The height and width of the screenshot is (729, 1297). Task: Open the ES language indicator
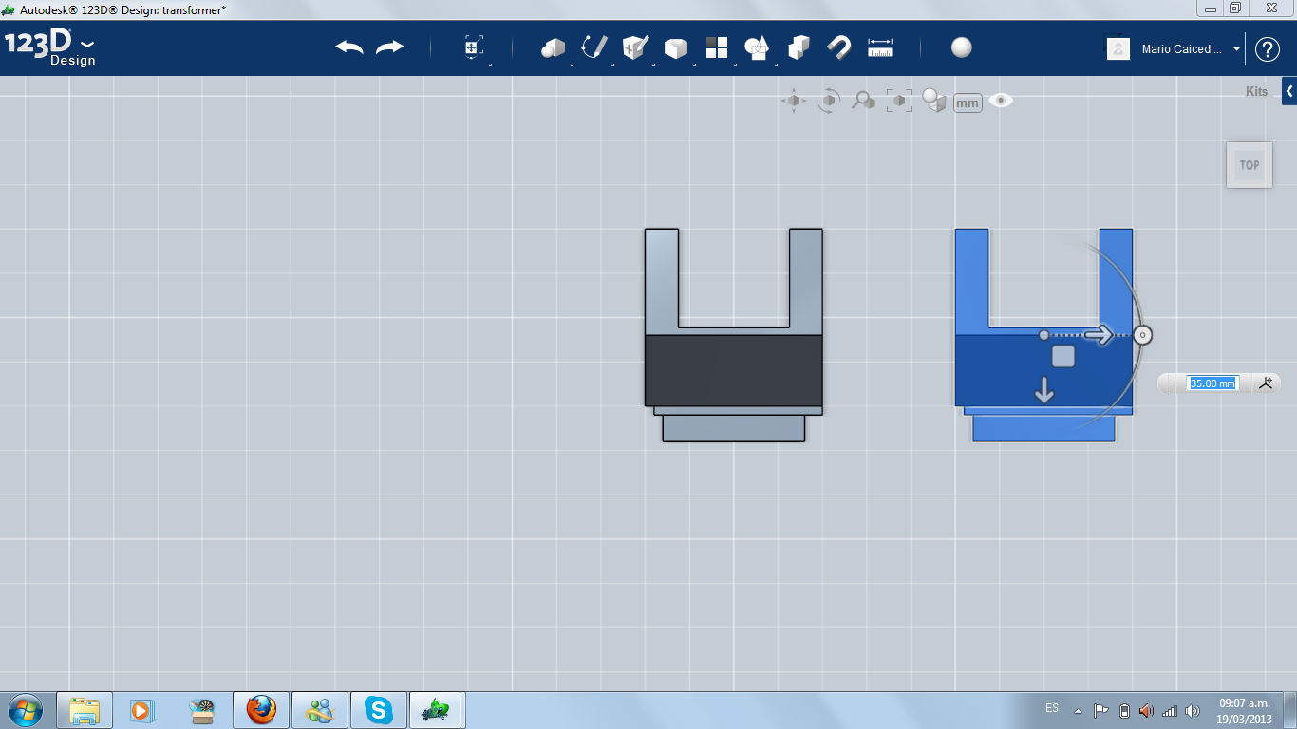(x=1052, y=708)
